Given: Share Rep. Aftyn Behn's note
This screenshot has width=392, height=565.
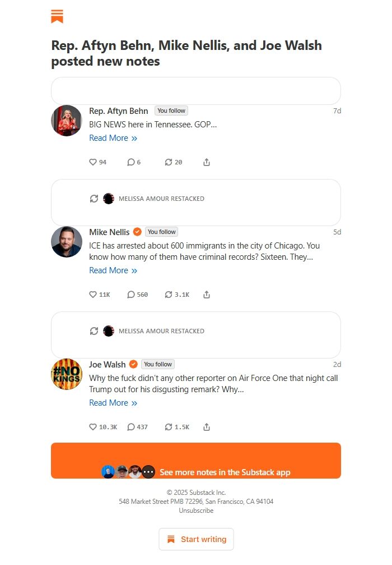Looking at the screenshot, I should coord(207,162).
